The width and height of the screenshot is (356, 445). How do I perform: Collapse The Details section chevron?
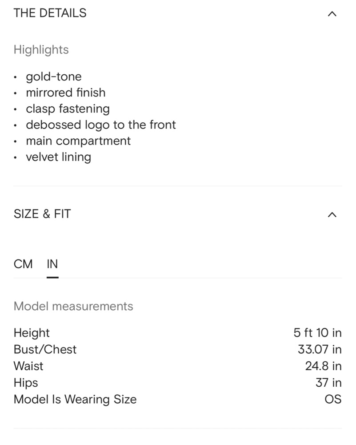pos(332,14)
